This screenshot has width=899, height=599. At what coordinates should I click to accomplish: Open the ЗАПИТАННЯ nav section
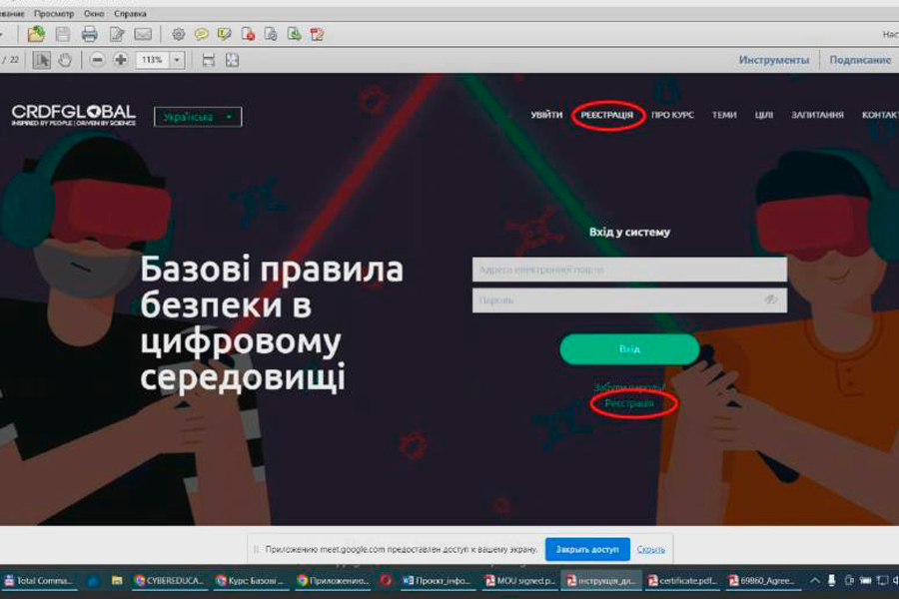817,115
